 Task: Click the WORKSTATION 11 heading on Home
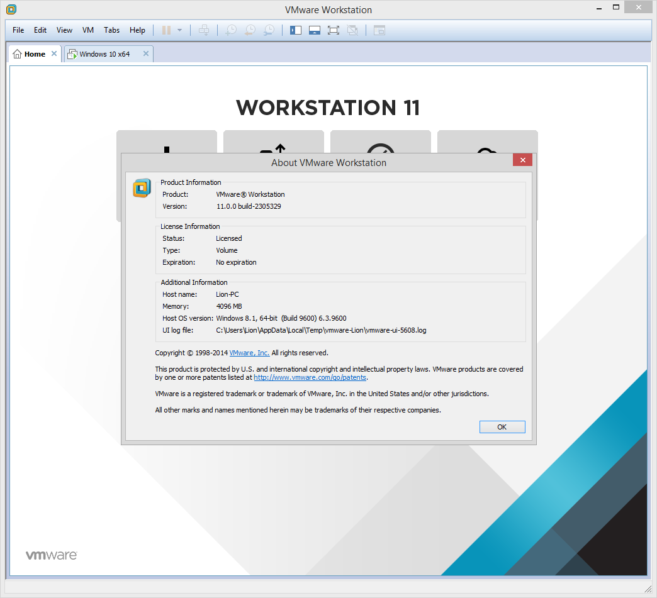pyautogui.click(x=328, y=108)
